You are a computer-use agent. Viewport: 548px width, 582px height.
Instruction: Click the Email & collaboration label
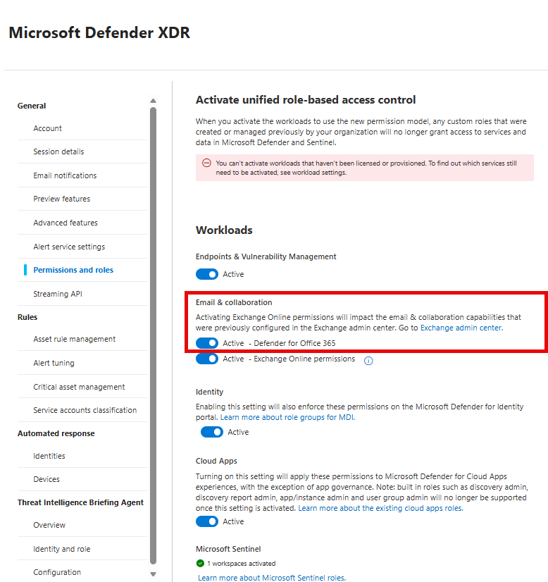(234, 302)
